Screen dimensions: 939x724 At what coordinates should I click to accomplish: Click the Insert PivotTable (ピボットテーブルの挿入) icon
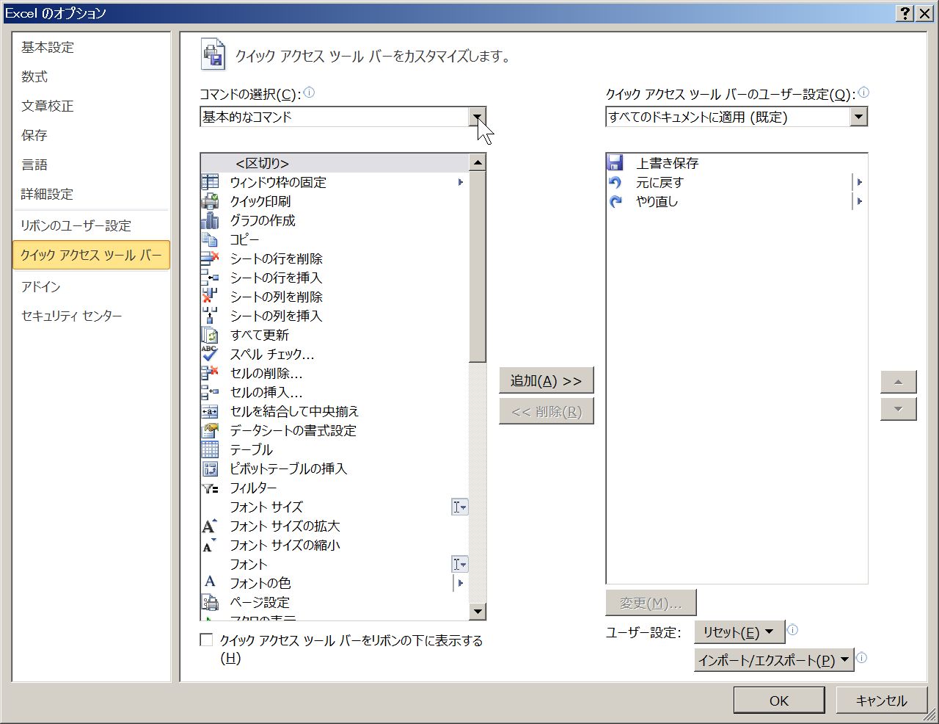(x=210, y=468)
